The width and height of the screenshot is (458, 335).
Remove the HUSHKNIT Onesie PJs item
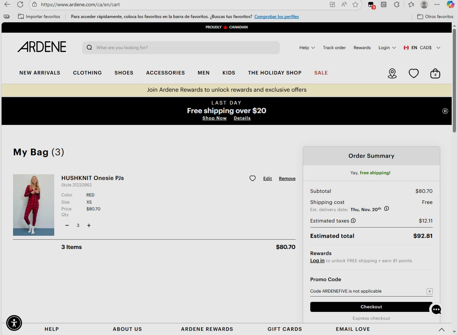(287, 179)
